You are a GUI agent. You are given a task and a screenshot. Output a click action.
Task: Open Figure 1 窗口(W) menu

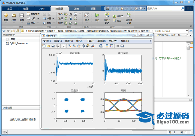point(113,41)
